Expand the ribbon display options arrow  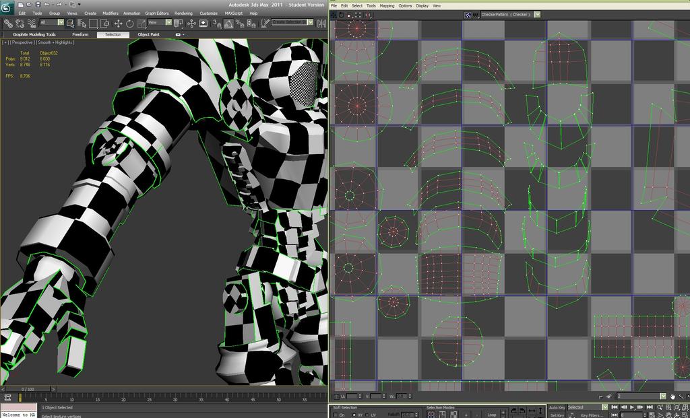183,34
